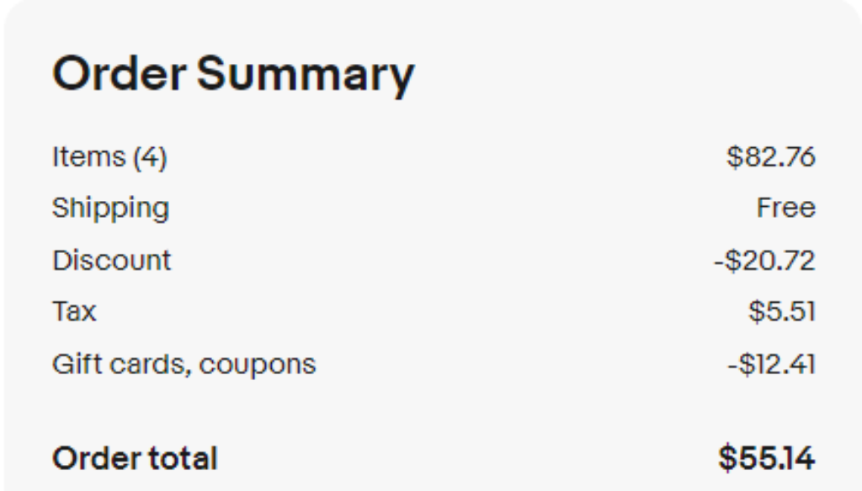Click the word Summary in the heading
Image resolution: width=862 pixels, height=491 pixels.
tap(306, 76)
